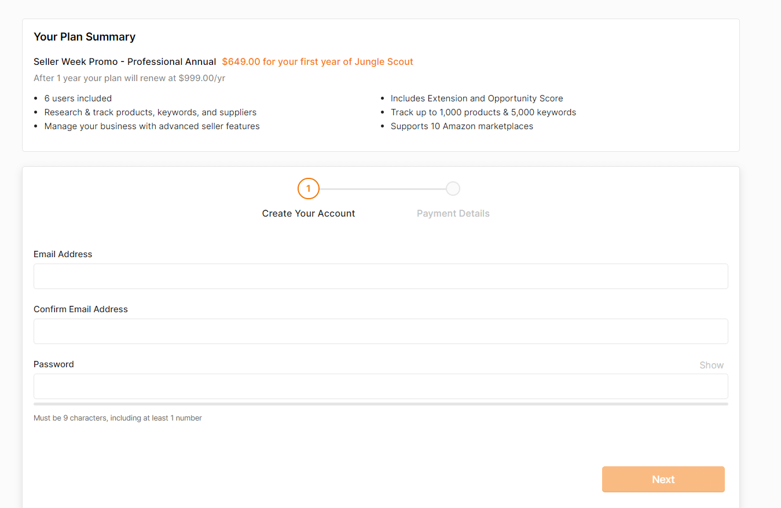Select the Create Your Account step label

(309, 213)
